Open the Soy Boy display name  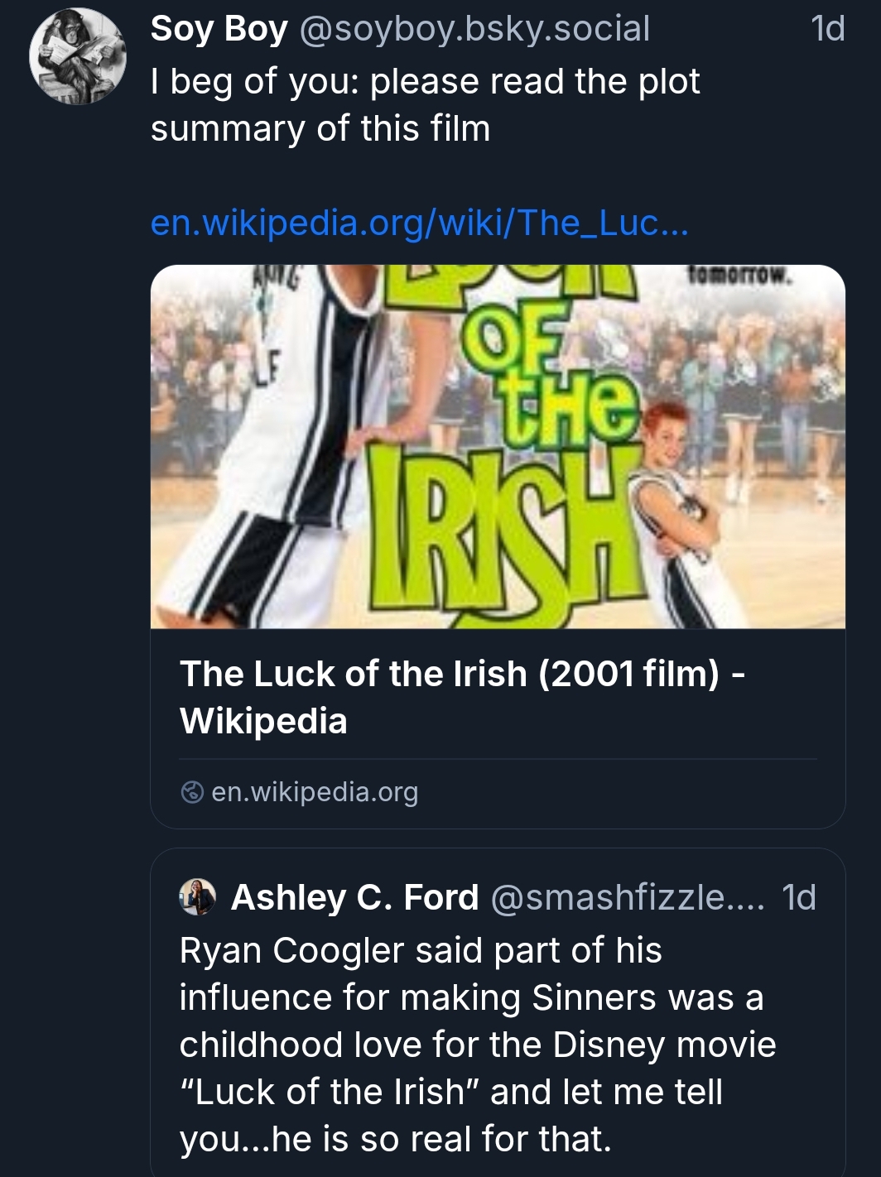[219, 29]
